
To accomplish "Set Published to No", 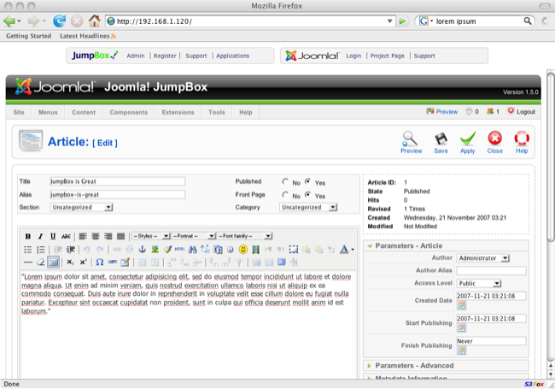I will pyautogui.click(x=285, y=182).
